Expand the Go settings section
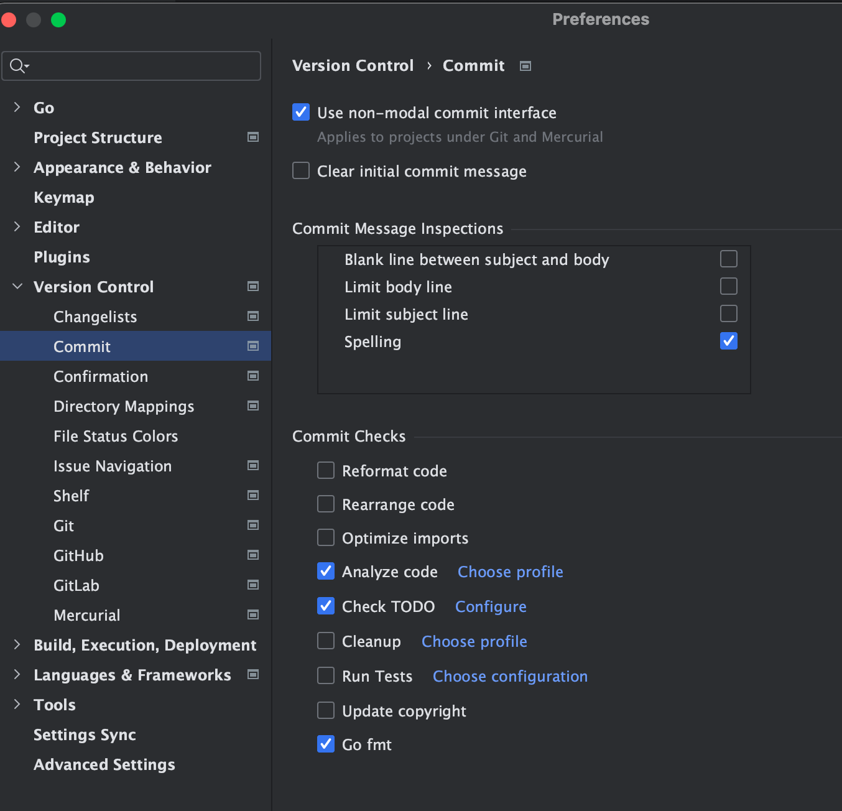 coord(17,107)
